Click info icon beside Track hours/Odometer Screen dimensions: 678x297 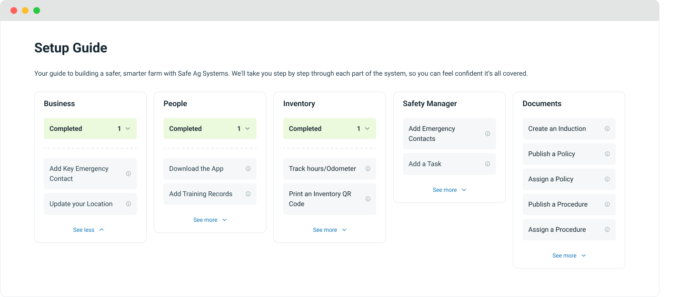[x=368, y=168]
